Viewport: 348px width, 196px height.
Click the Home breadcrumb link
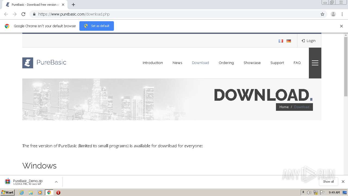(284, 107)
